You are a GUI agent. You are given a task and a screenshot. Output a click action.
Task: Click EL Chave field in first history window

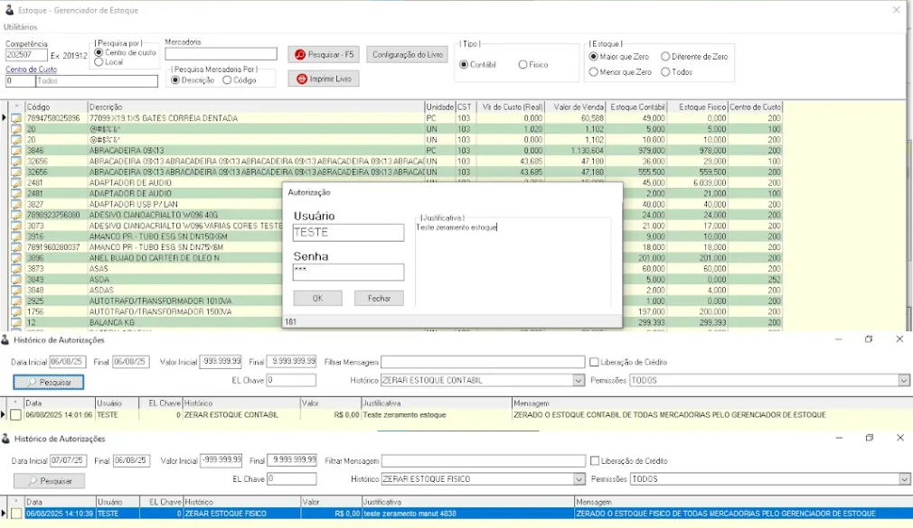pos(291,380)
